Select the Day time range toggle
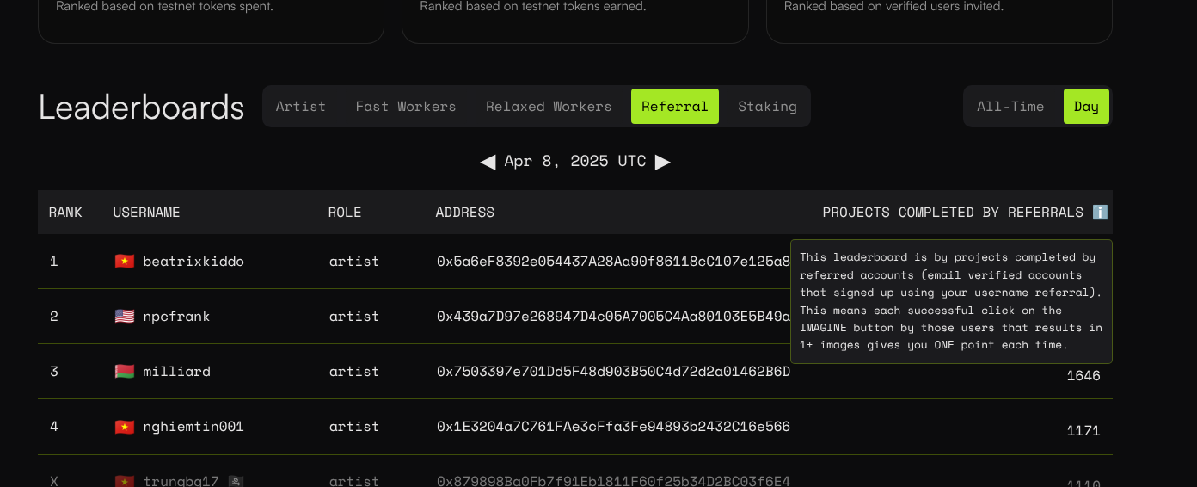The width and height of the screenshot is (1197, 487). click(1085, 107)
